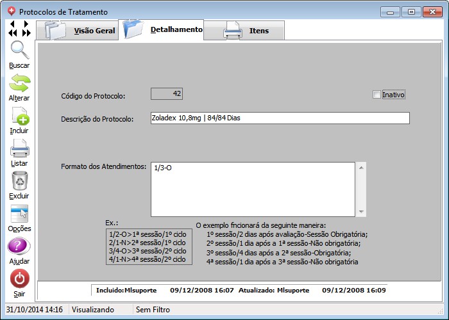Click the next record arrow
Screen dimensions: 449x320
pyautogui.click(x=26, y=24)
